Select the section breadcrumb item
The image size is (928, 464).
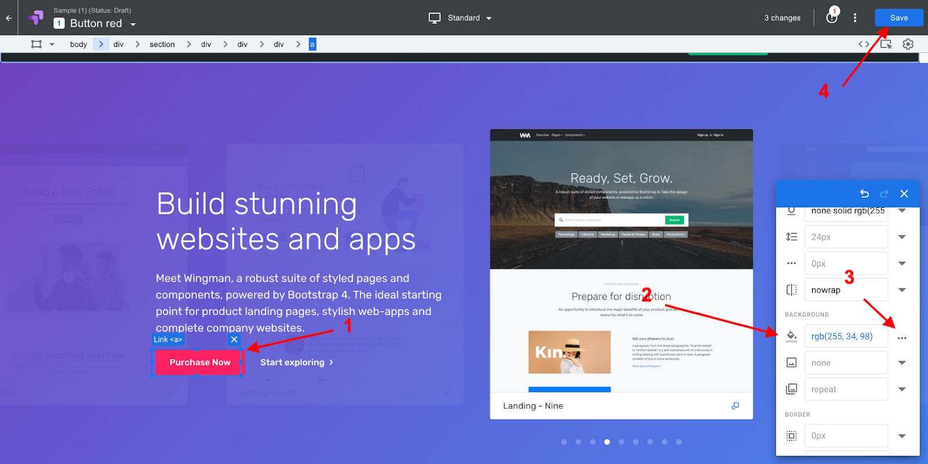click(162, 45)
